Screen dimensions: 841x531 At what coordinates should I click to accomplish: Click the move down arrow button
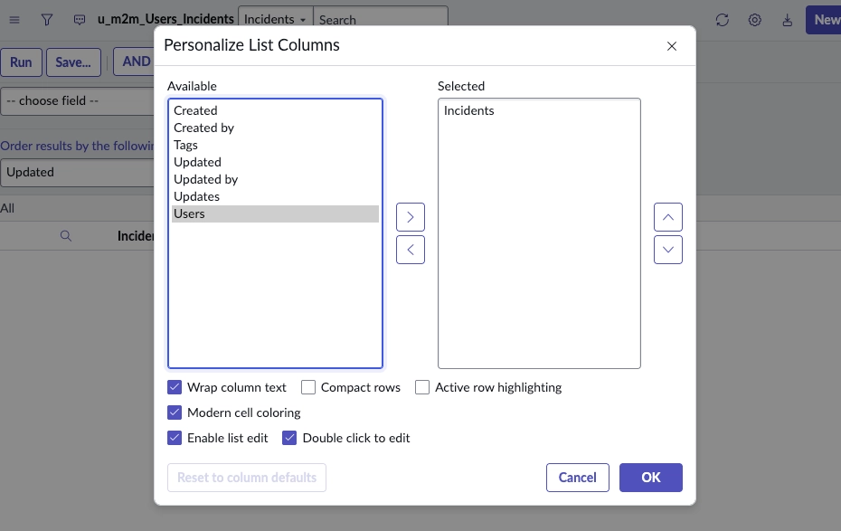pyautogui.click(x=668, y=250)
